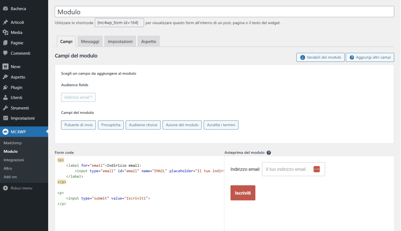Click the mc4wp_form shortcode field

[x=119, y=22]
